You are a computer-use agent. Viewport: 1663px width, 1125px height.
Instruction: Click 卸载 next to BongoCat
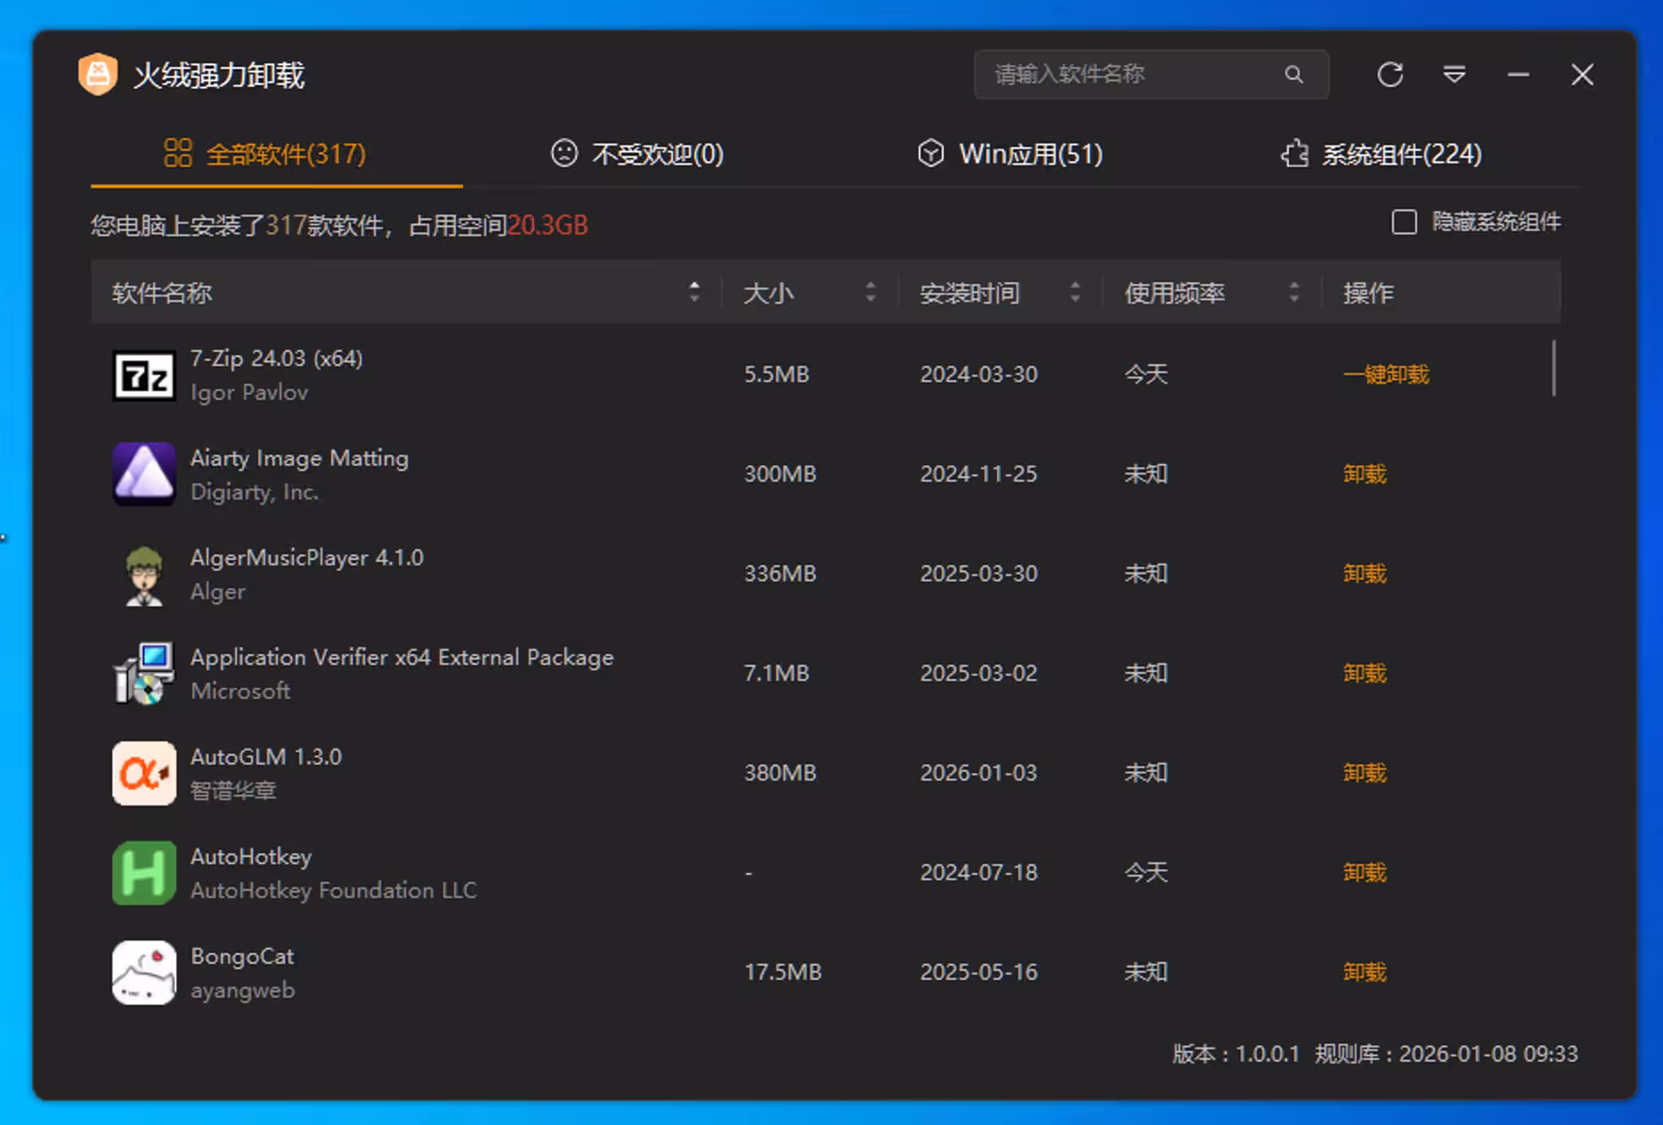[1364, 972]
